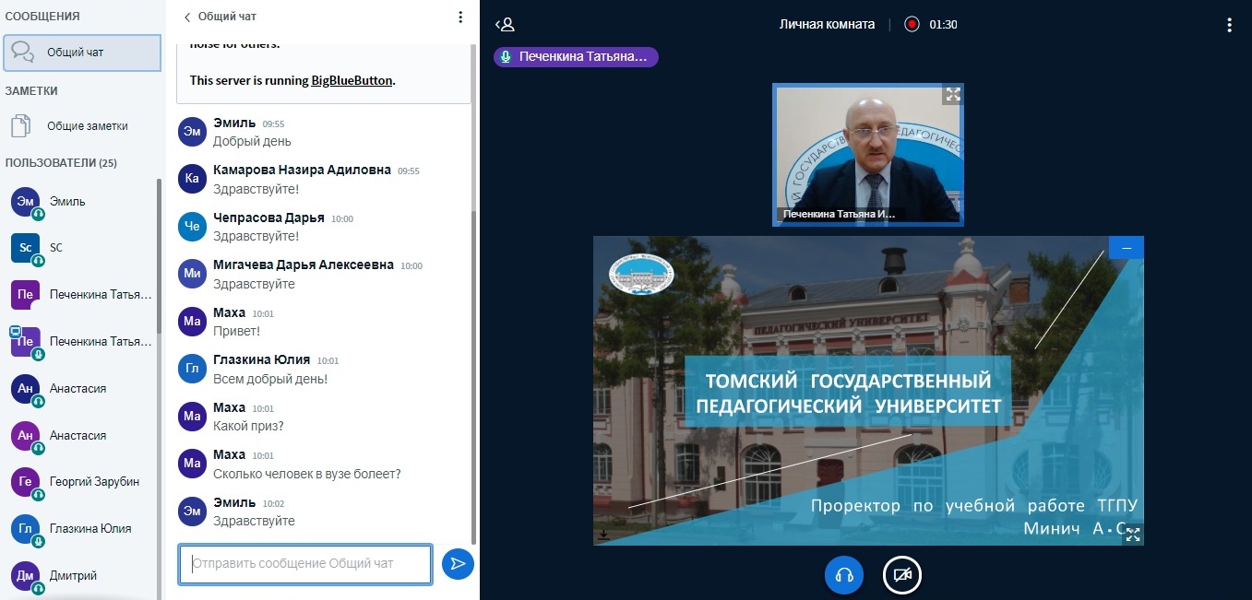
Task: Make the webcam video fullscreen
Action: 952,95
